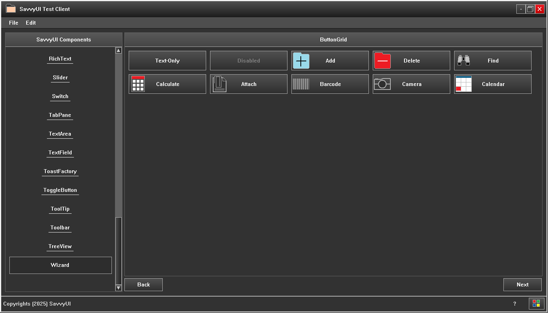
Task: Click the Find button with binoculars icon
Action: pyautogui.click(x=492, y=61)
